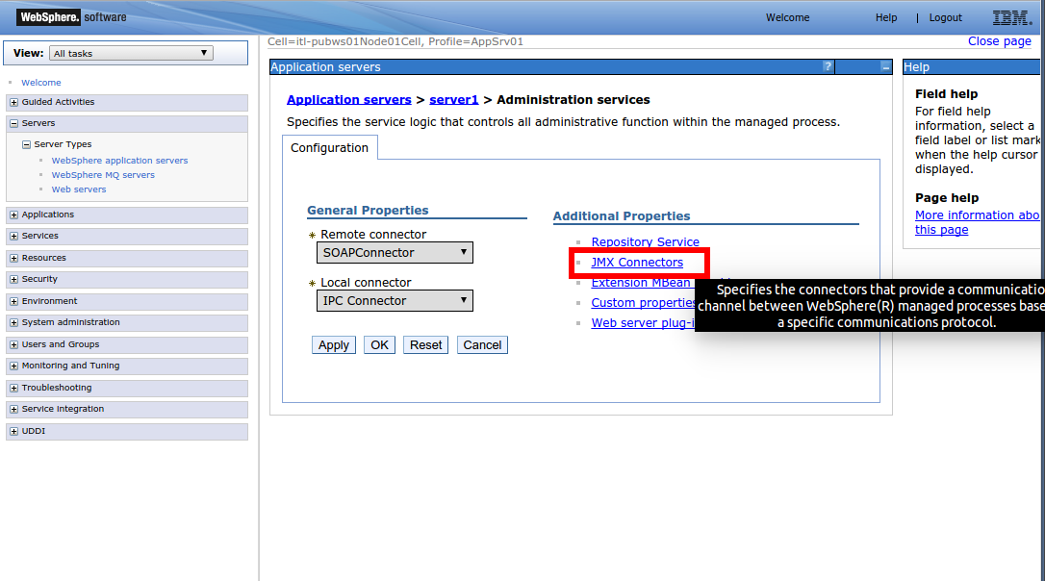Open Web servers link in sidebar
Image resolution: width=1045 pixels, height=581 pixels.
point(79,189)
